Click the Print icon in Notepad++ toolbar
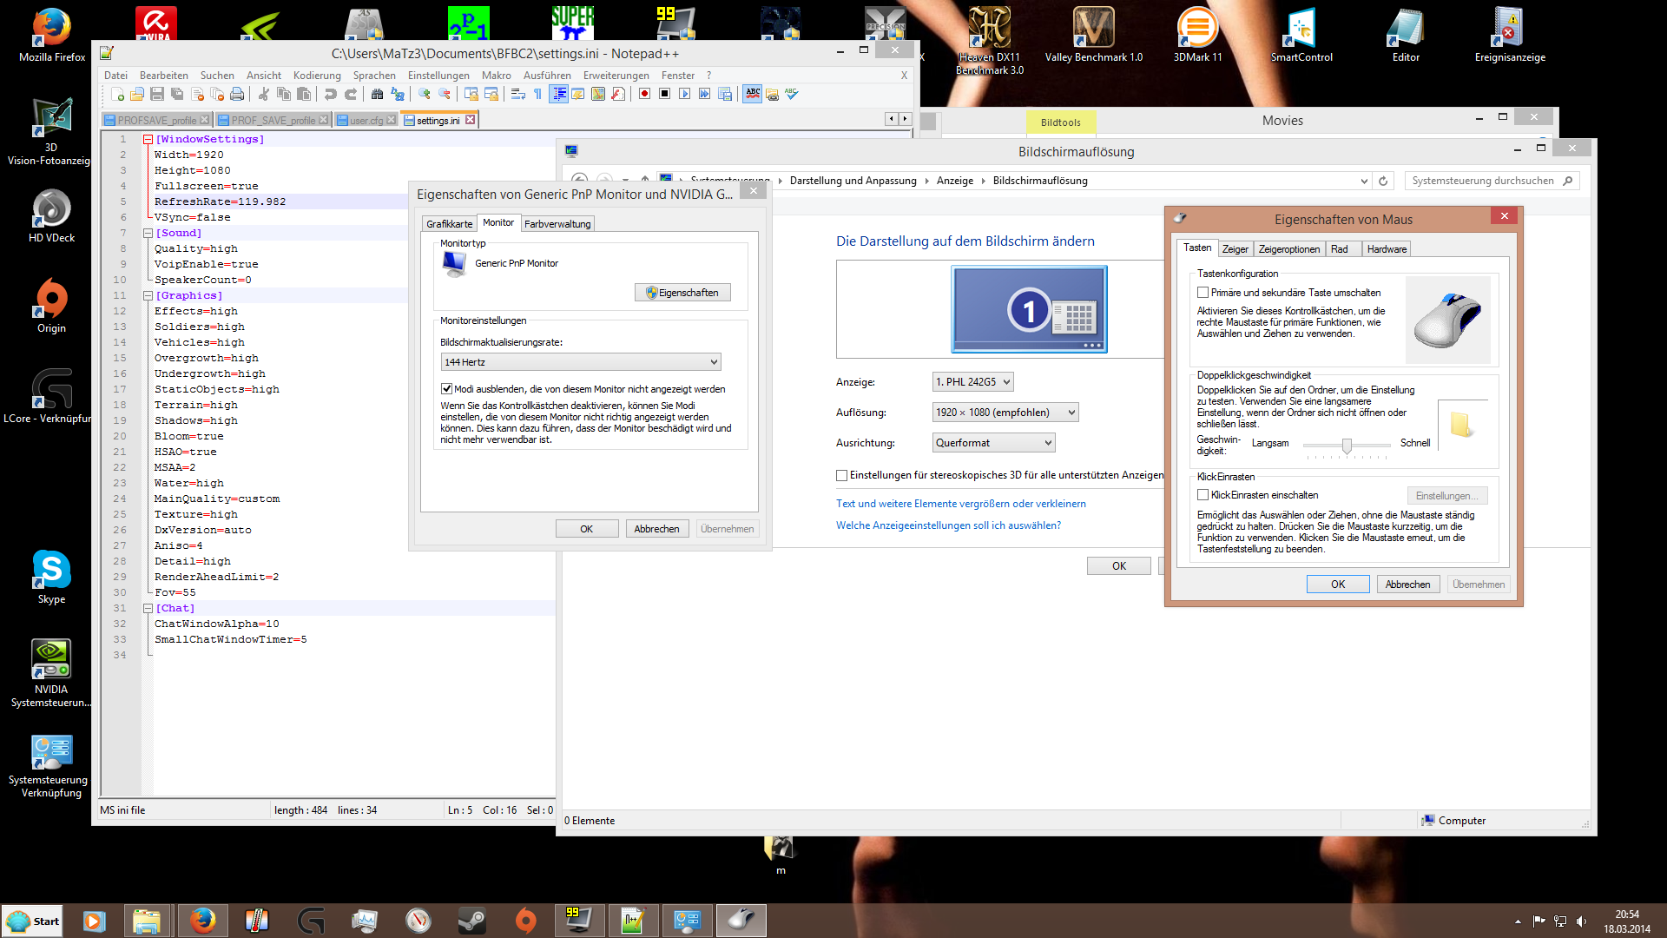 coord(237,94)
